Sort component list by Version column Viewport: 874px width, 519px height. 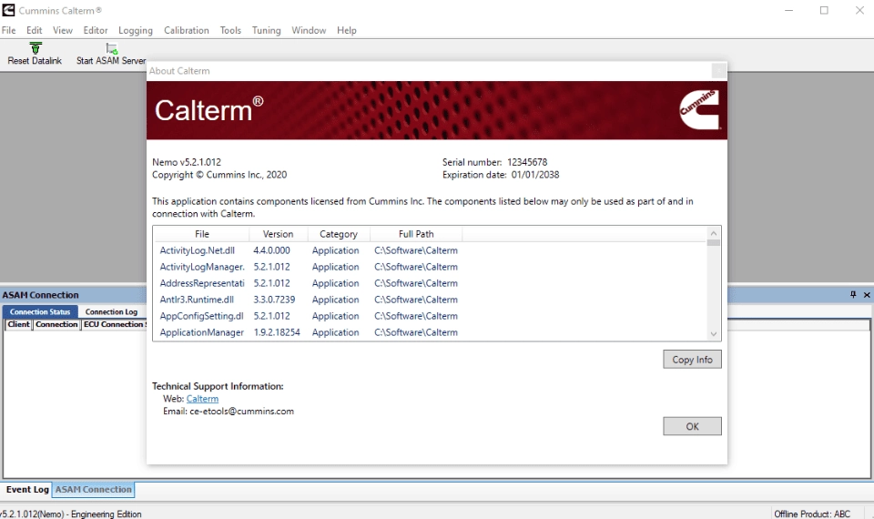click(x=278, y=234)
